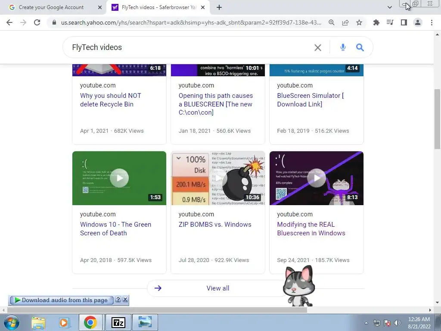This screenshot has width=441, height=331.
Task: Open a new browser tab
Action: pos(219,7)
